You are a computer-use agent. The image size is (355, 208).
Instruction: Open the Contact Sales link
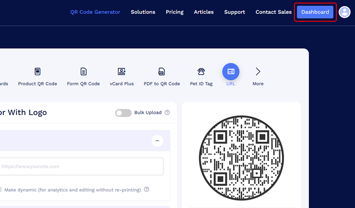pos(274,12)
